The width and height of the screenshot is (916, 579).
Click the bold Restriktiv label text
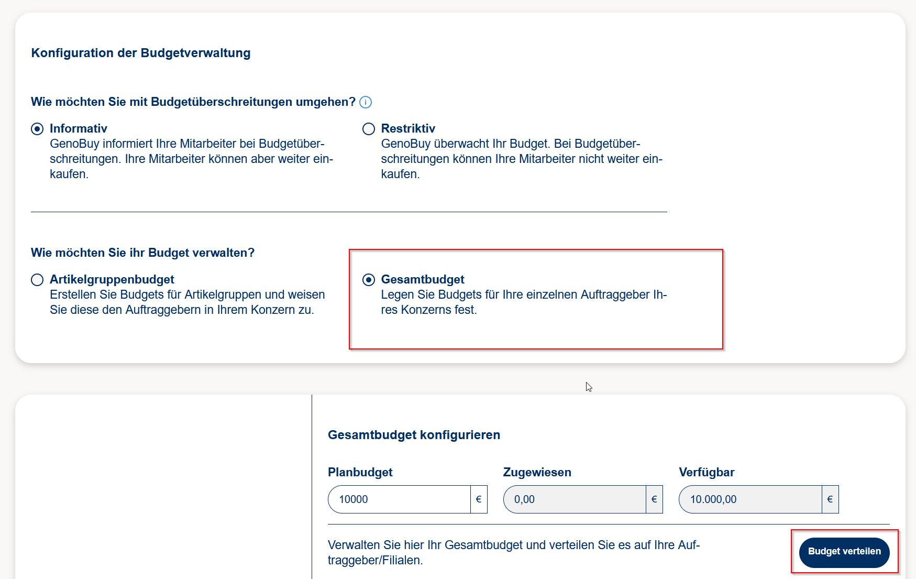pos(408,128)
